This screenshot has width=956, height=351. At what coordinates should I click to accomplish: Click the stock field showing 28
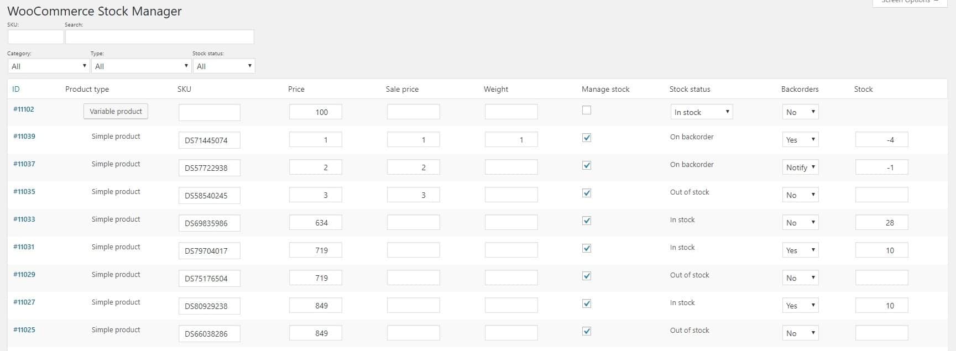(881, 223)
